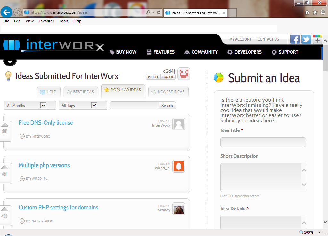Open the Contact Us link
The height and width of the screenshot is (236, 328).
pos(268,39)
